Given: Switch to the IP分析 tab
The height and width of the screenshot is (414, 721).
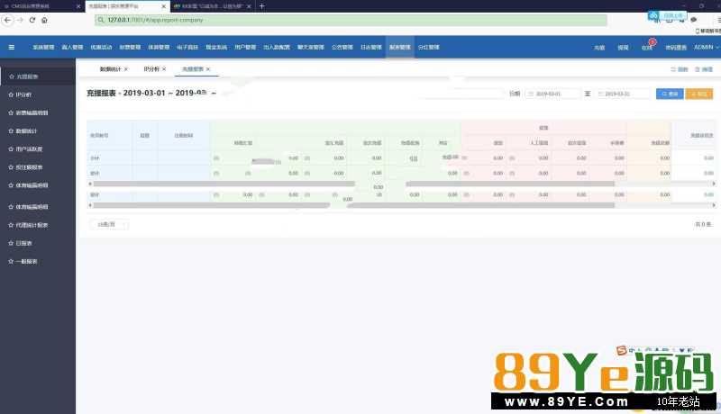Looking at the screenshot, I should 151,69.
